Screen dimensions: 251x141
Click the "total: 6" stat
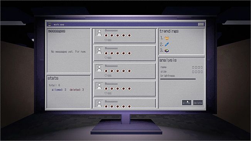coord(54,85)
